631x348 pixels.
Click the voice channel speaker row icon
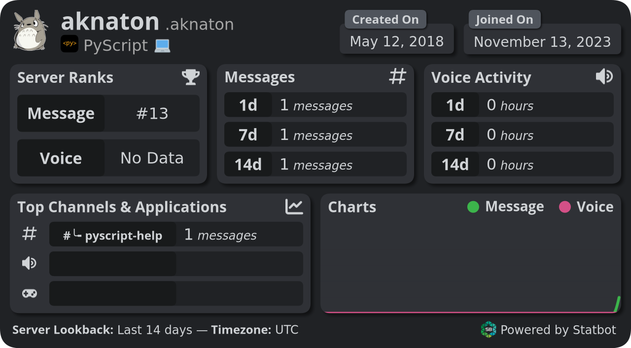(x=30, y=264)
